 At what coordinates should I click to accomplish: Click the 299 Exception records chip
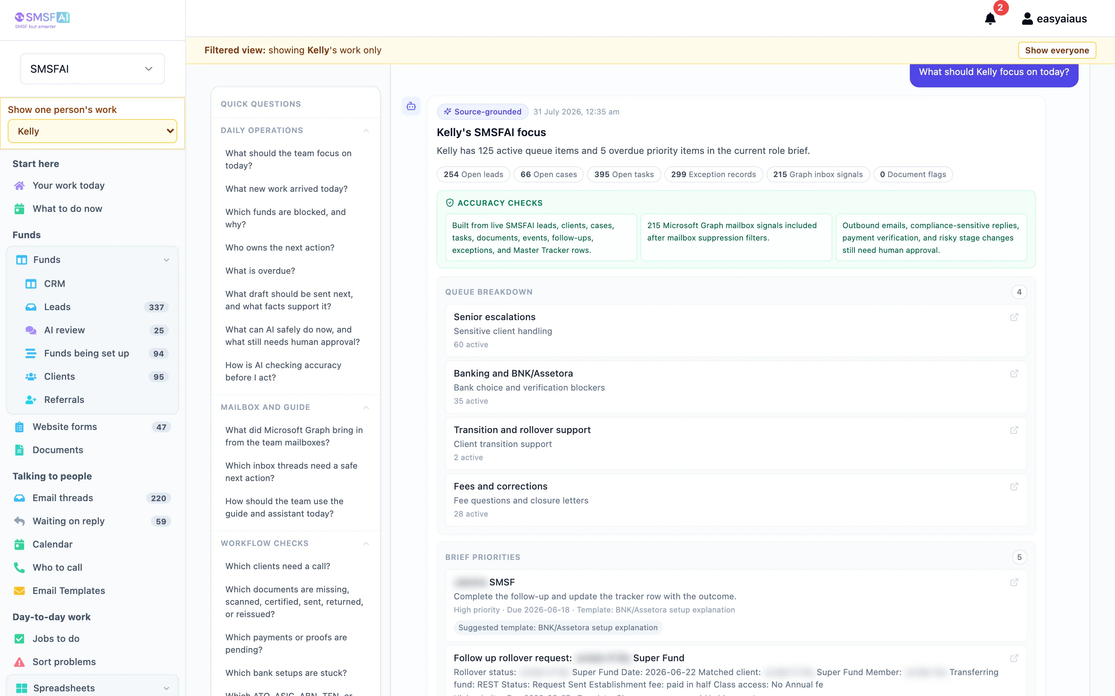pyautogui.click(x=713, y=174)
